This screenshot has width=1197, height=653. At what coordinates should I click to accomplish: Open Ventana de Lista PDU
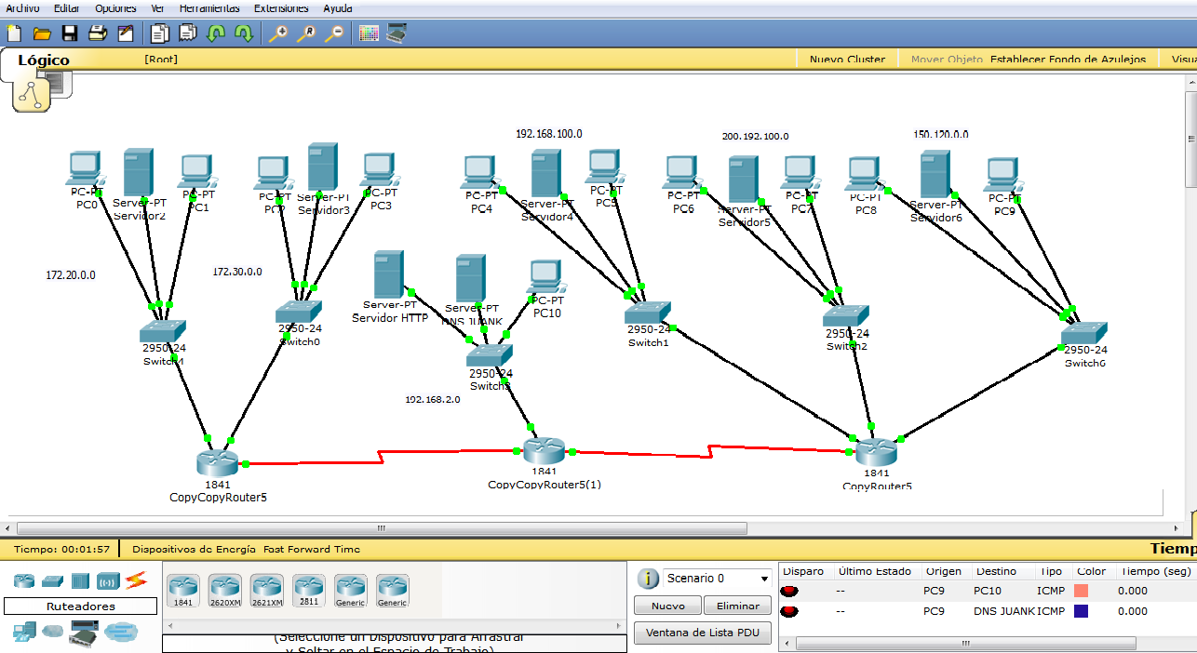pyautogui.click(x=702, y=633)
